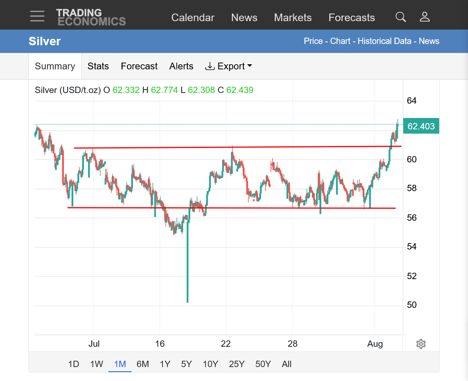Open the search magnifier icon
The image size is (468, 381).
(401, 17)
